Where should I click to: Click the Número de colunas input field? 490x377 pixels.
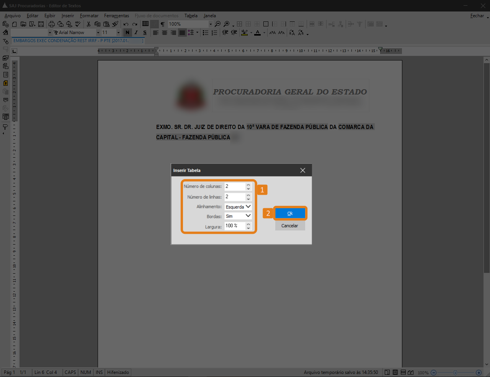pos(235,186)
